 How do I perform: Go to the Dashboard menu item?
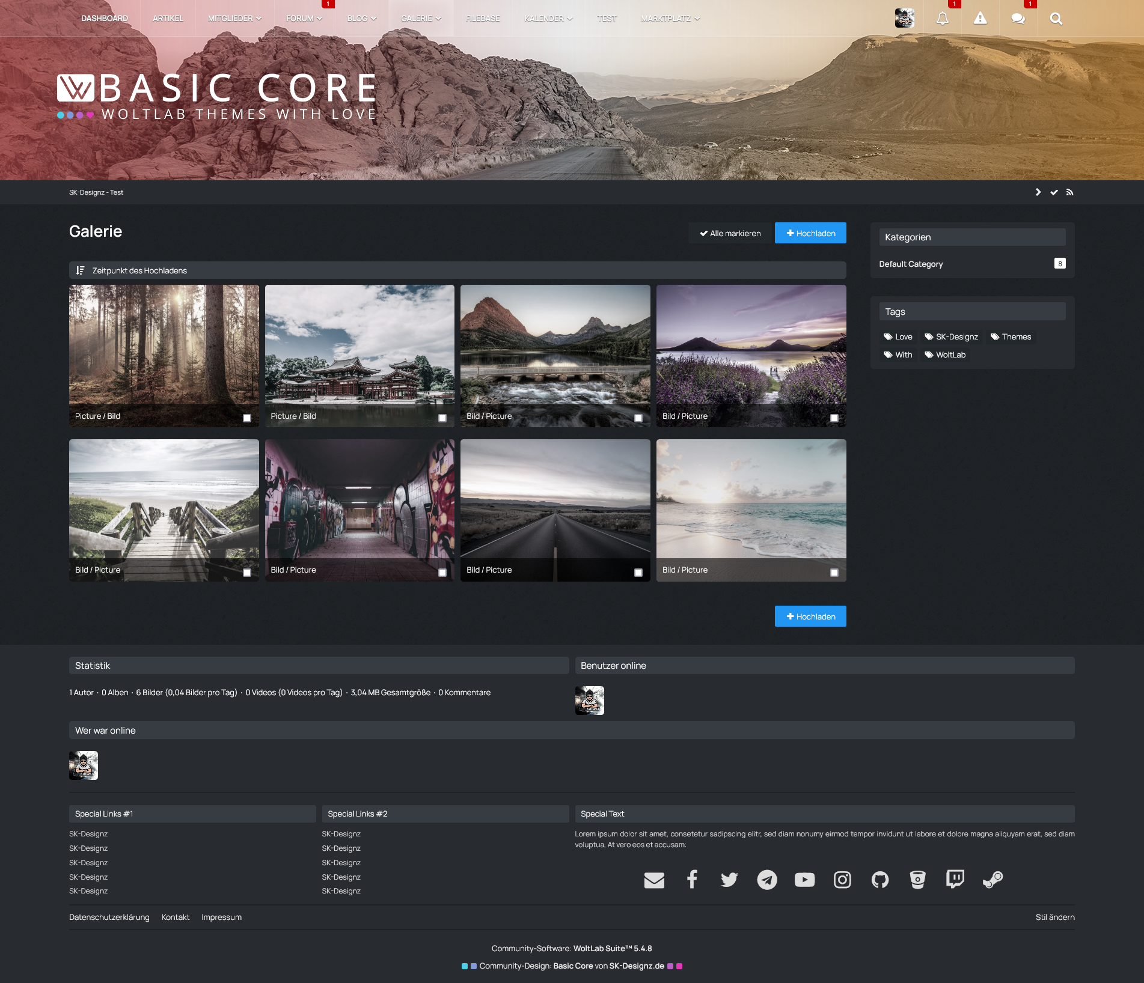(105, 19)
